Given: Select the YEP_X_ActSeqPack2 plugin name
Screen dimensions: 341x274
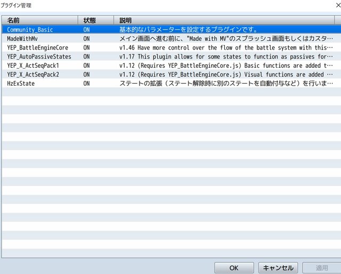Looking at the screenshot, I should (33, 74).
